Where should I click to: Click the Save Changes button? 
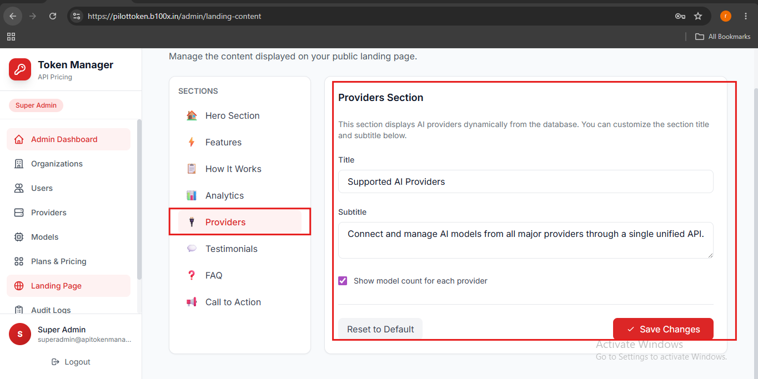[x=663, y=329]
